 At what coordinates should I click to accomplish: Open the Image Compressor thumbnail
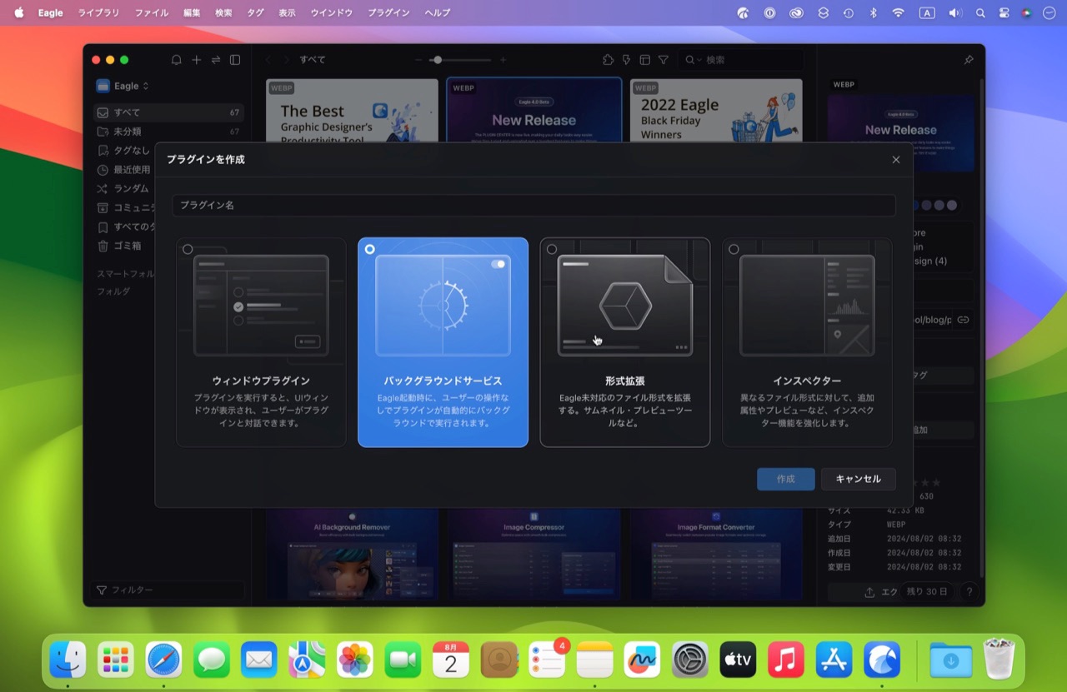(x=534, y=555)
